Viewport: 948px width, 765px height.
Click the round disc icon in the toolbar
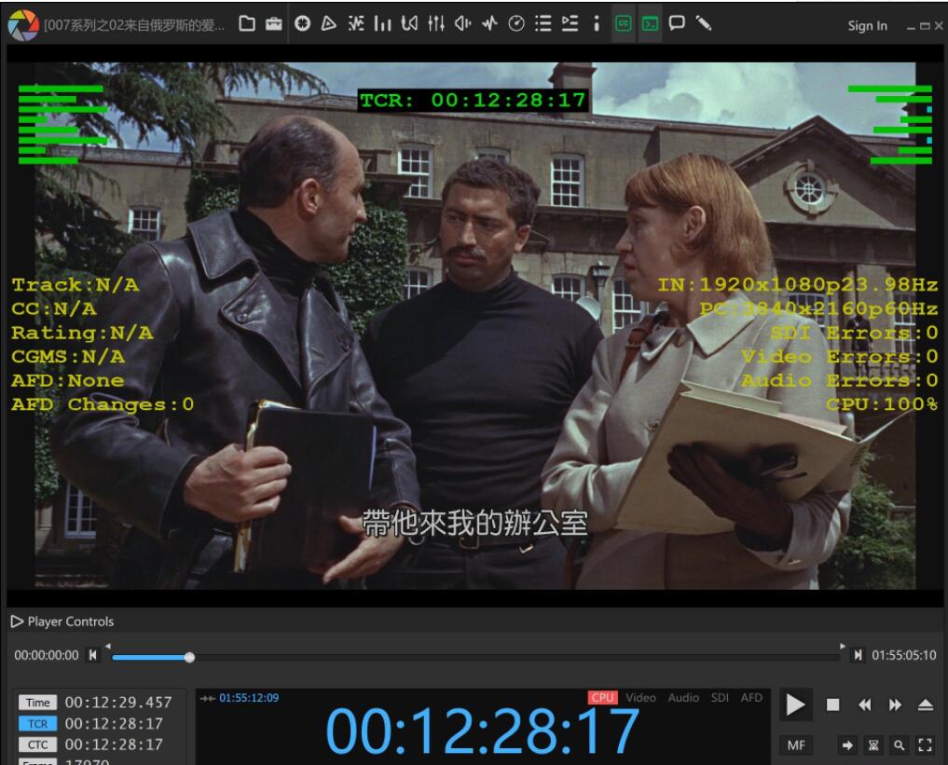click(302, 23)
